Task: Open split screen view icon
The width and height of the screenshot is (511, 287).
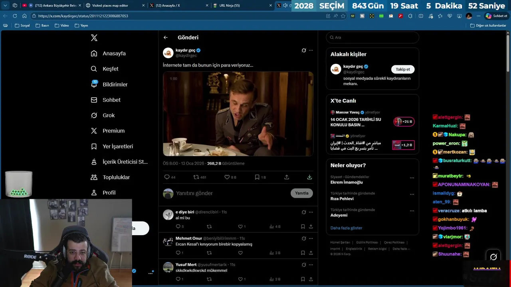Action: 421,16
